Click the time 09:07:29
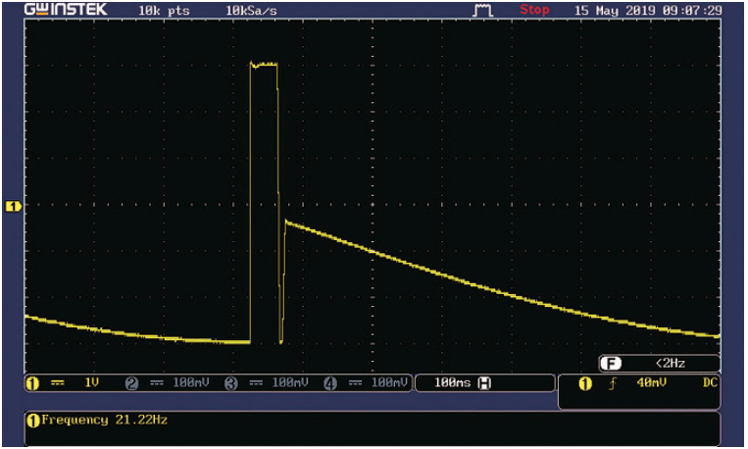The width and height of the screenshot is (748, 449). click(x=692, y=10)
